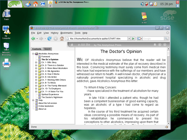Screen dimensions: 187x140
Task: Expand Ch. 2- There is a Solution node
Action: [x=36, y=65]
